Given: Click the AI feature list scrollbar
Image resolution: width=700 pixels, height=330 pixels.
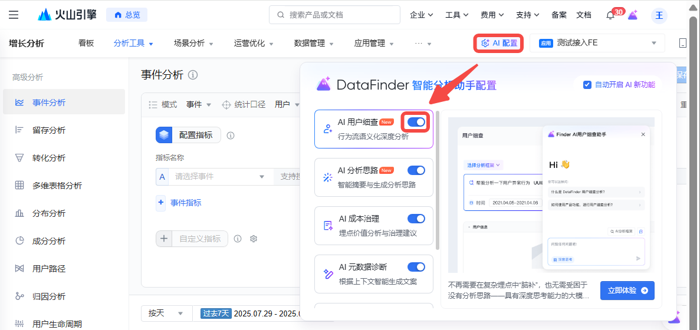Looking at the screenshot, I should coord(438,180).
